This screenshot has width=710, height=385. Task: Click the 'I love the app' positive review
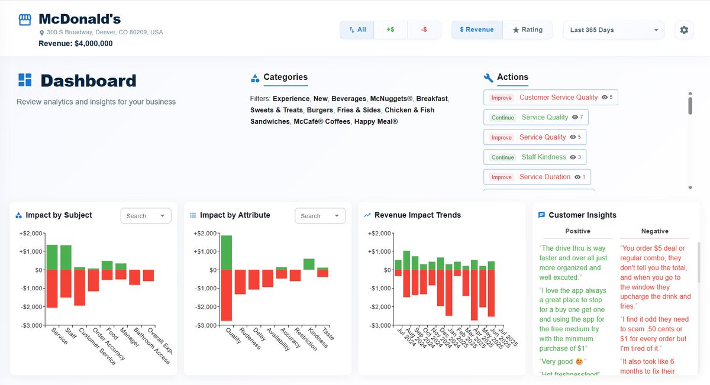coord(573,319)
